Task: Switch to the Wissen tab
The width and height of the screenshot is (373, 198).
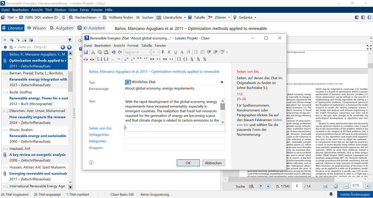Action: [36, 28]
